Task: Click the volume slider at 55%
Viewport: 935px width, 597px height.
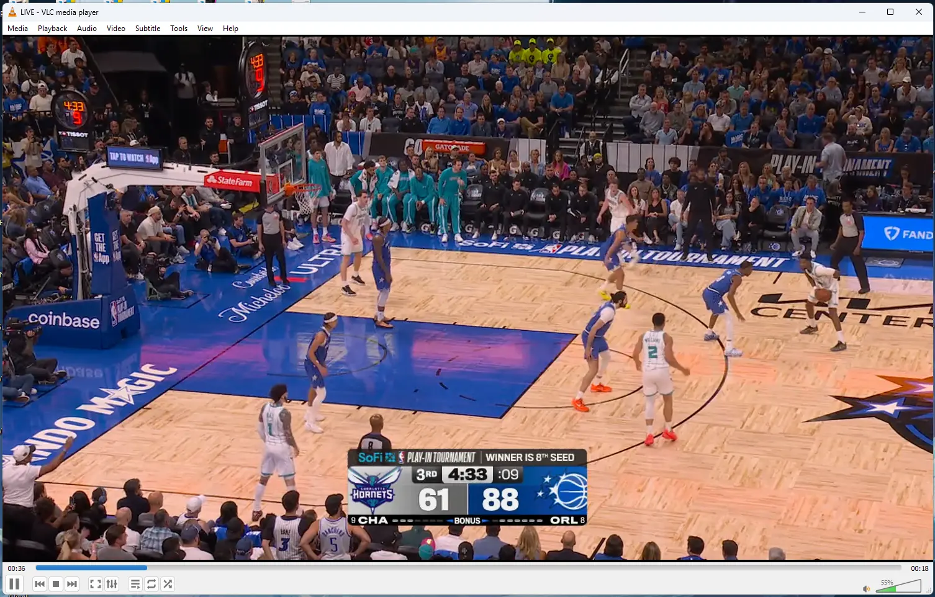Action: (898, 586)
